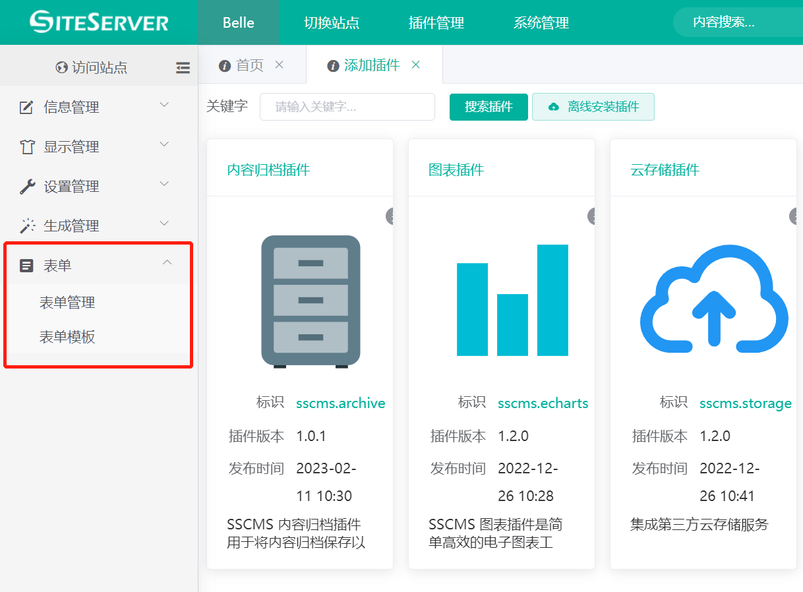Expand the 信息管理 menu chevron
The width and height of the screenshot is (803, 592).
[x=165, y=105]
